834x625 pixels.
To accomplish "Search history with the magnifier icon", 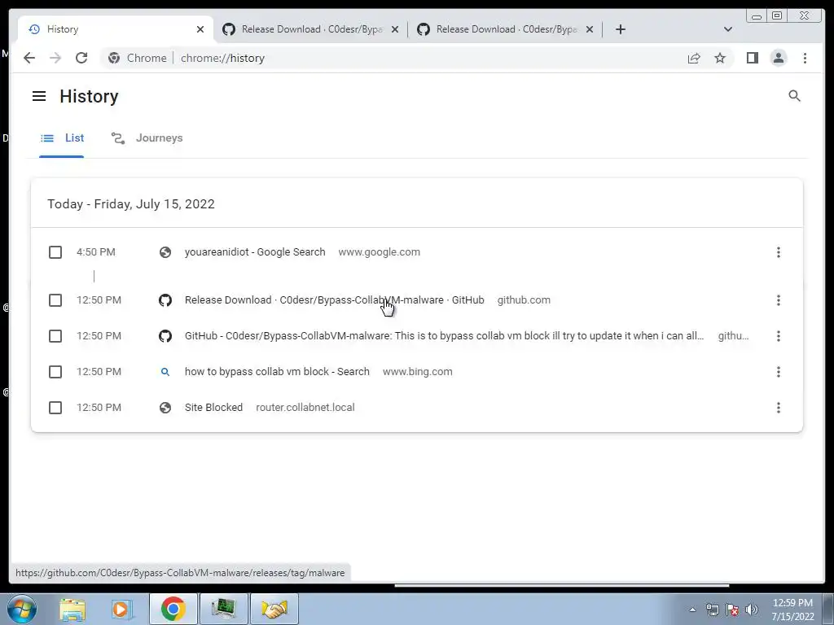I will click(794, 96).
